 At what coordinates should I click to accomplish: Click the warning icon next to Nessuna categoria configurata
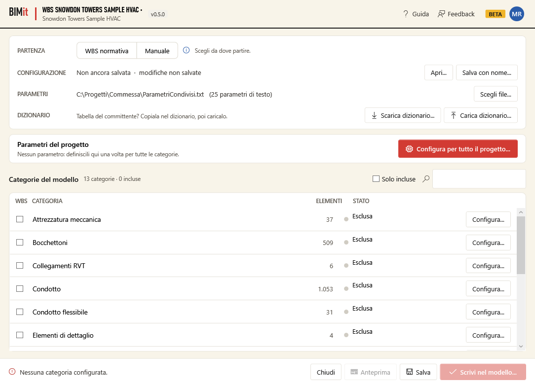point(12,372)
